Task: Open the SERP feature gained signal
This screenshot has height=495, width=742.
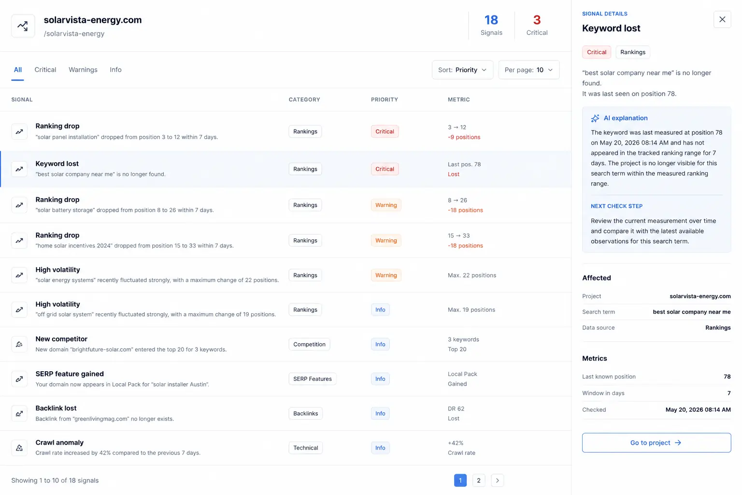Action: 285,379
